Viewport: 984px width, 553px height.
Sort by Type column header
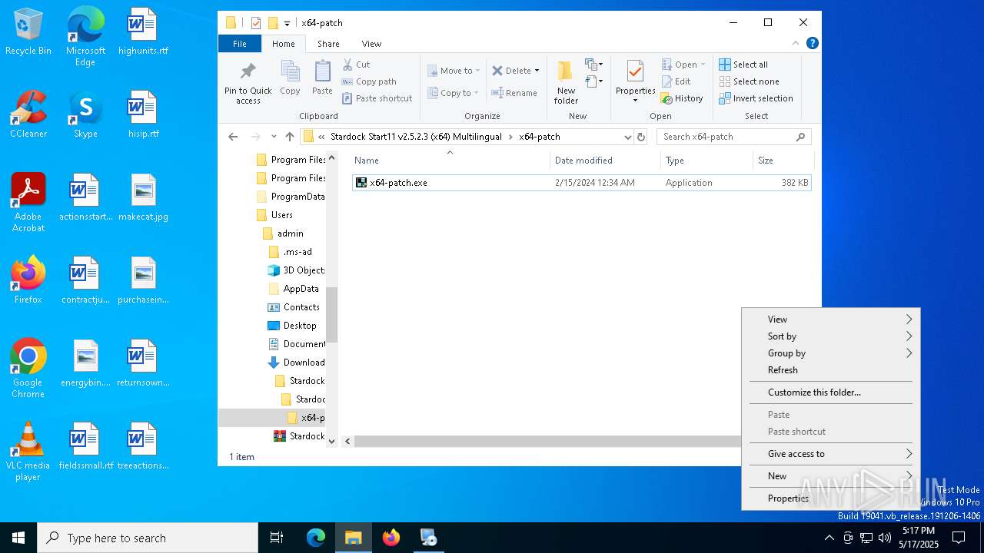pos(706,161)
